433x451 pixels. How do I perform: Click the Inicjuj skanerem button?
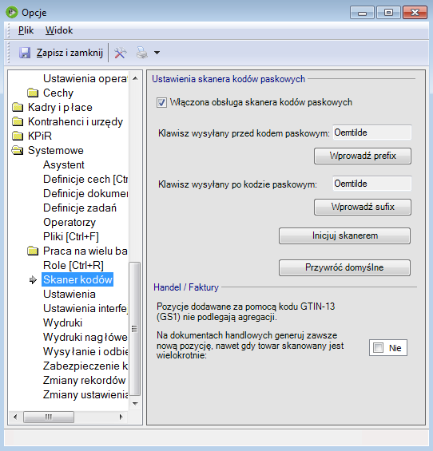pyautogui.click(x=344, y=235)
